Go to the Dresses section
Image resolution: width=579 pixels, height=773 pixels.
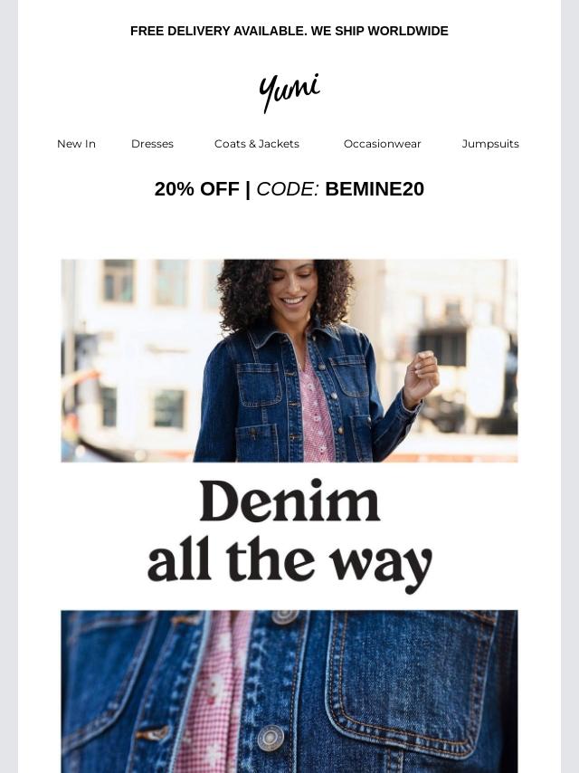pyautogui.click(x=152, y=144)
